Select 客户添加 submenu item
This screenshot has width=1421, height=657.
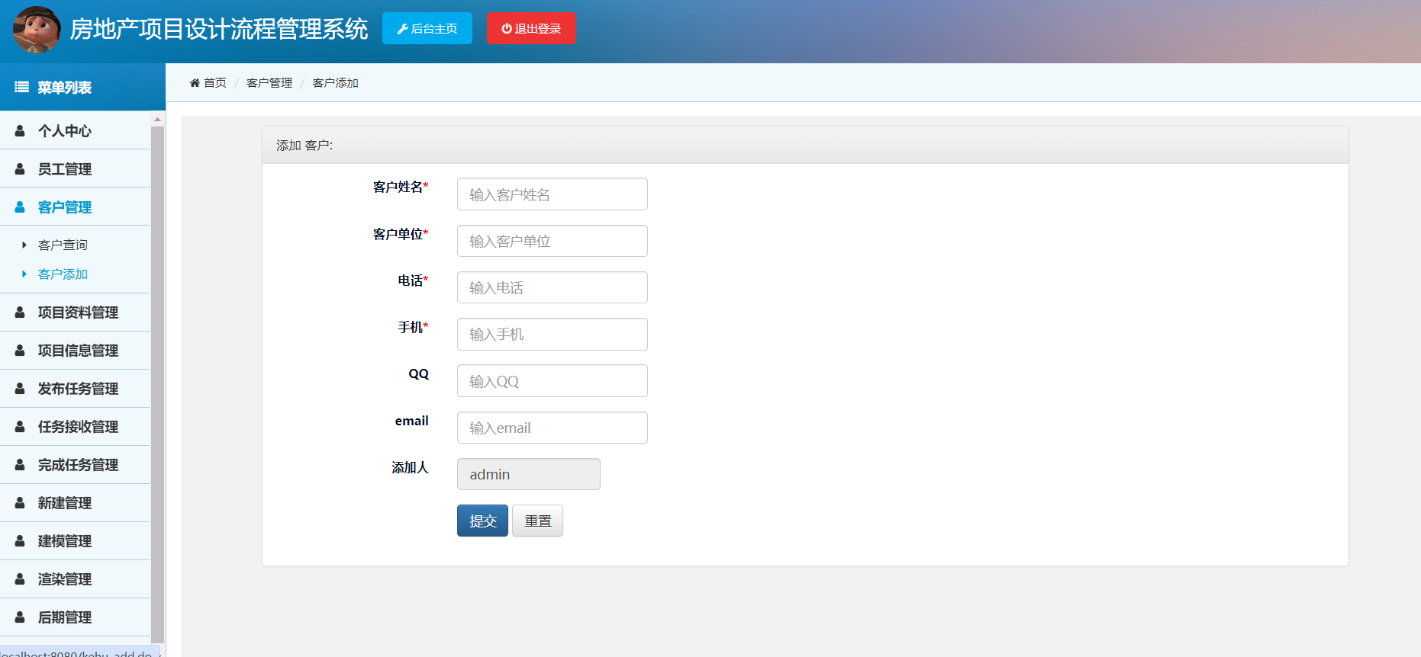pos(63,274)
